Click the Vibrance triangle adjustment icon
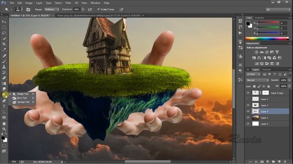The image size is (293, 164). [x=277, y=52]
